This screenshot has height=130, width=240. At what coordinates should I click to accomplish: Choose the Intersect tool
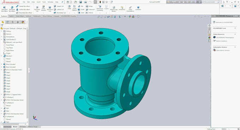[90, 10]
